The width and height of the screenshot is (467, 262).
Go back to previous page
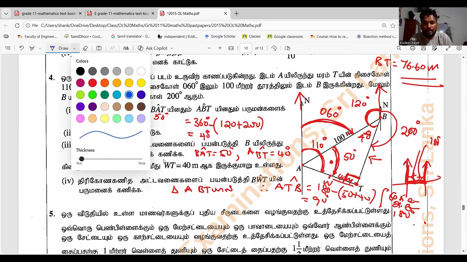coord(6,25)
